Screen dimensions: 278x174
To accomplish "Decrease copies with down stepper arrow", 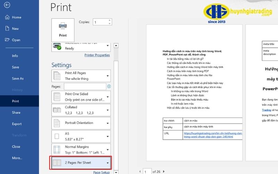I will 109,23.
